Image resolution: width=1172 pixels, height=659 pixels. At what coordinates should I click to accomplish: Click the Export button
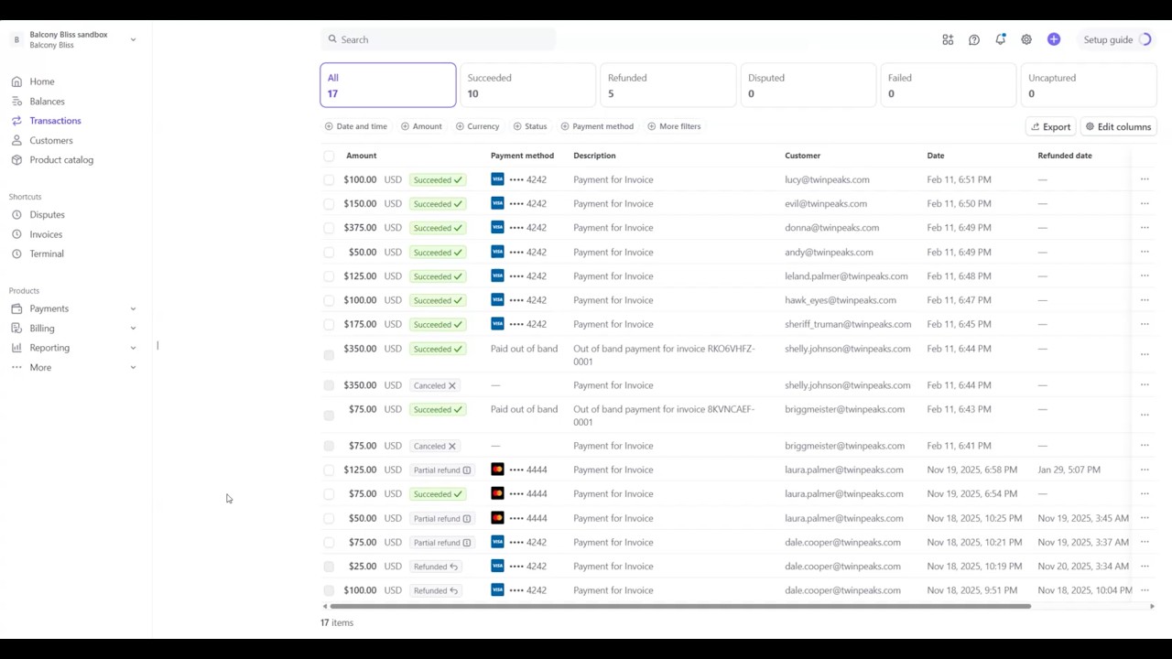(1050, 127)
